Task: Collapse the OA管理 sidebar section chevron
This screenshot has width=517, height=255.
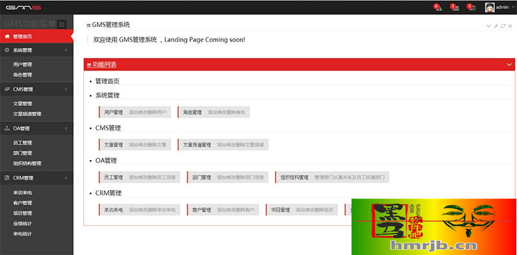Action: (66, 128)
